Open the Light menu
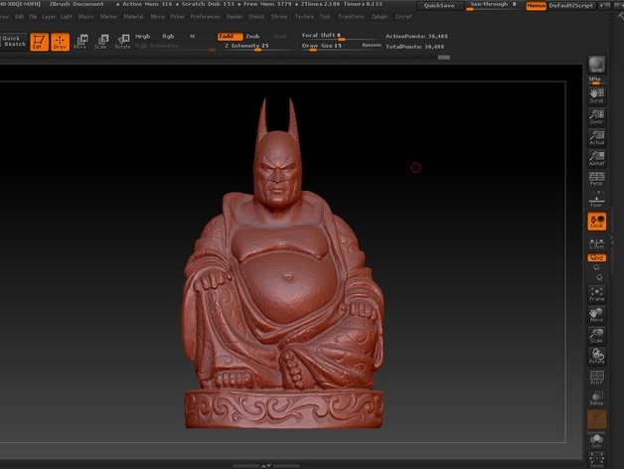 click(x=67, y=17)
